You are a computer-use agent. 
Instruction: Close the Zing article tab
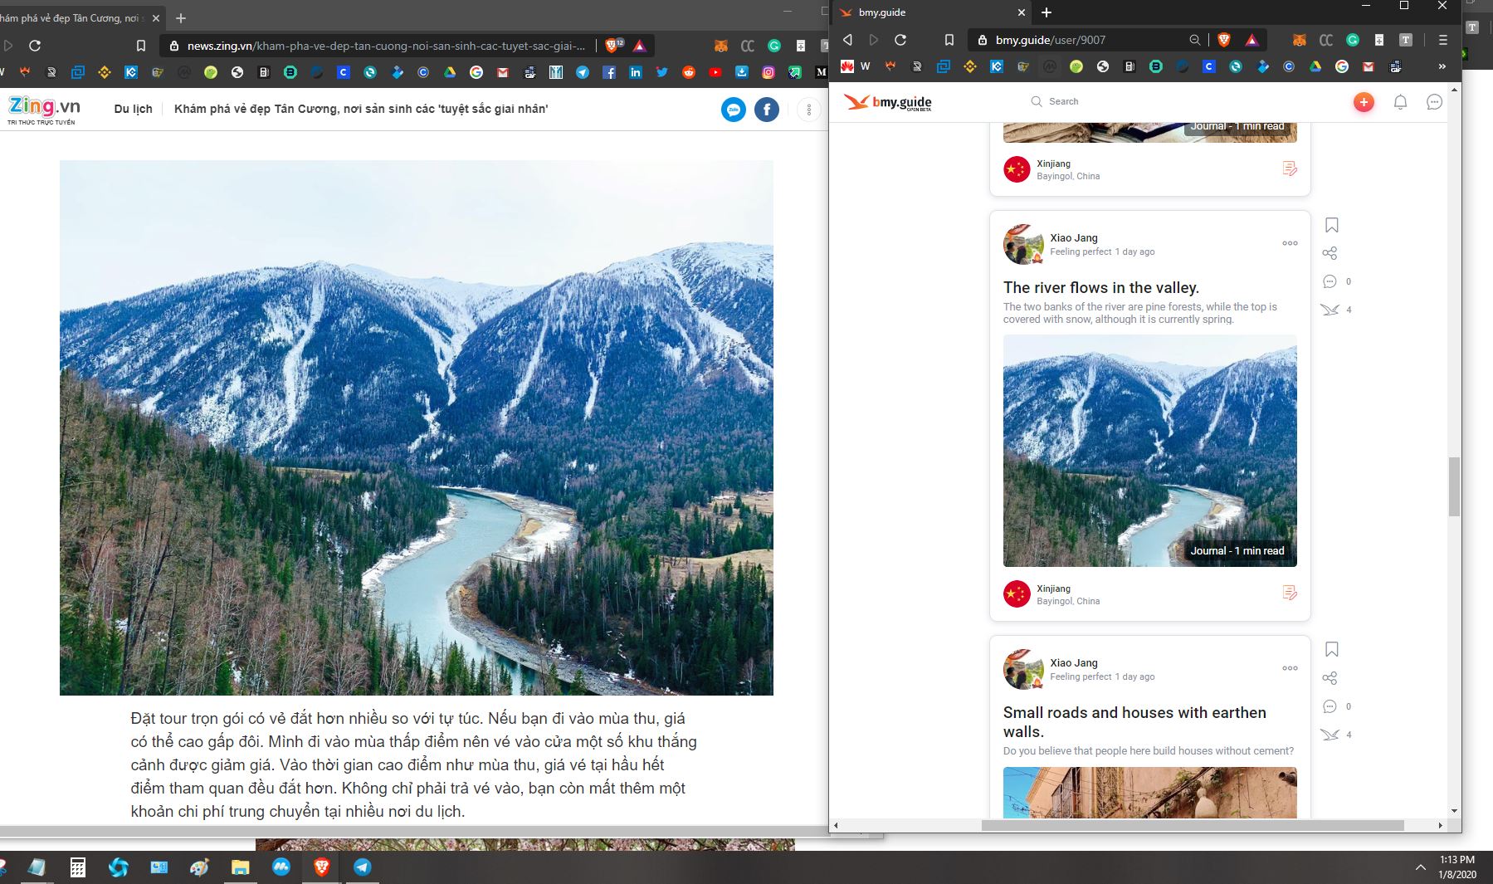point(156,18)
